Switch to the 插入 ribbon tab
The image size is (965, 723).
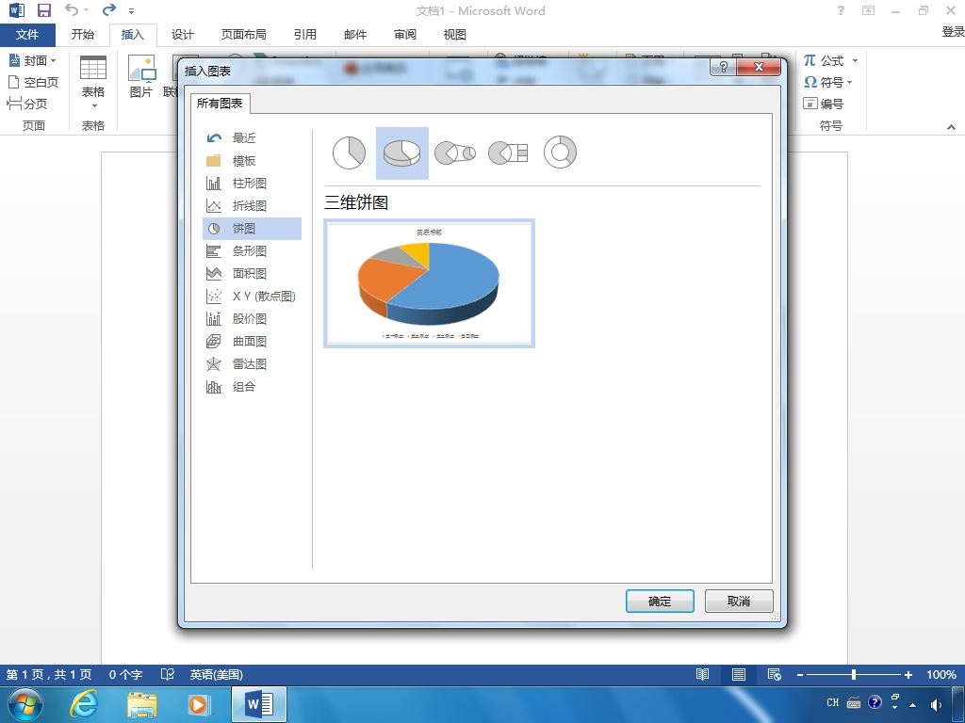(x=132, y=35)
